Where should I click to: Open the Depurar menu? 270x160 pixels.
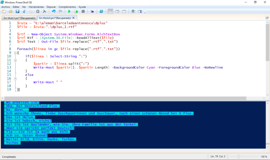51,7
